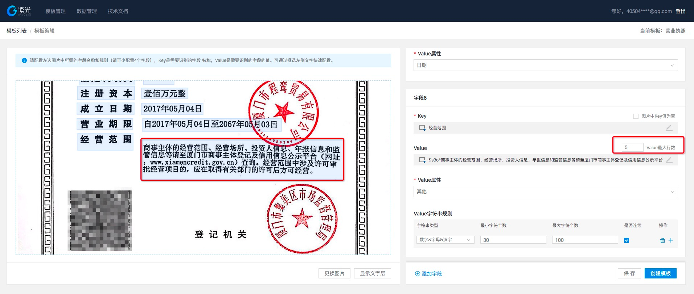
Task: Click the 读光 logo
Action: (x=19, y=11)
